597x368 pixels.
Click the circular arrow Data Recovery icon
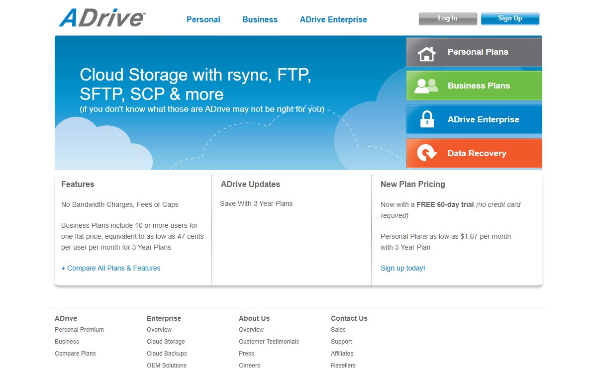pyautogui.click(x=426, y=153)
